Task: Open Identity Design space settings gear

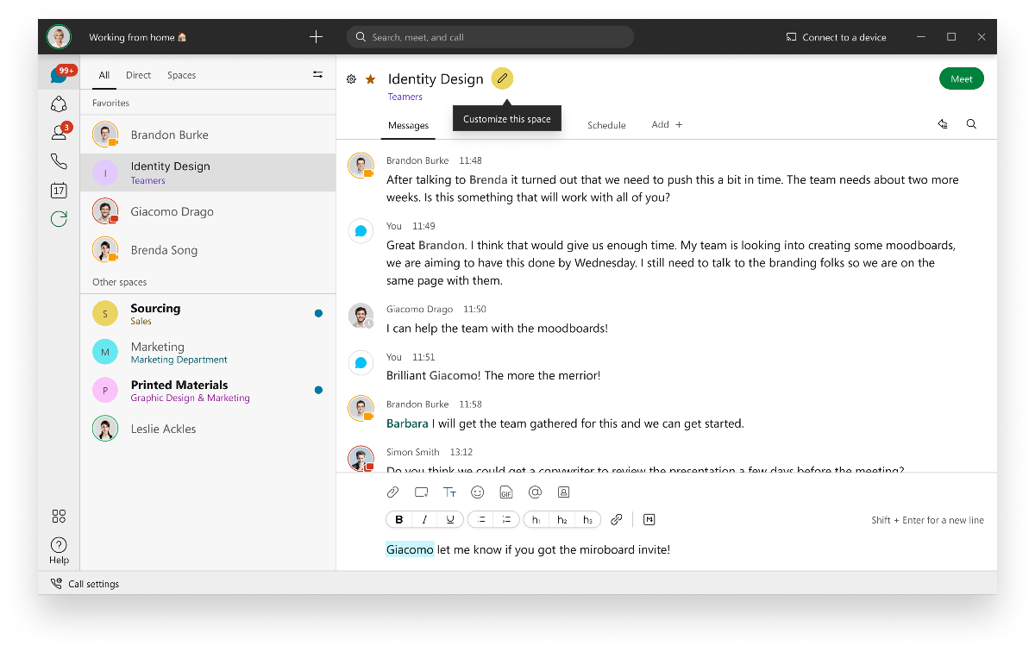Action: (351, 79)
